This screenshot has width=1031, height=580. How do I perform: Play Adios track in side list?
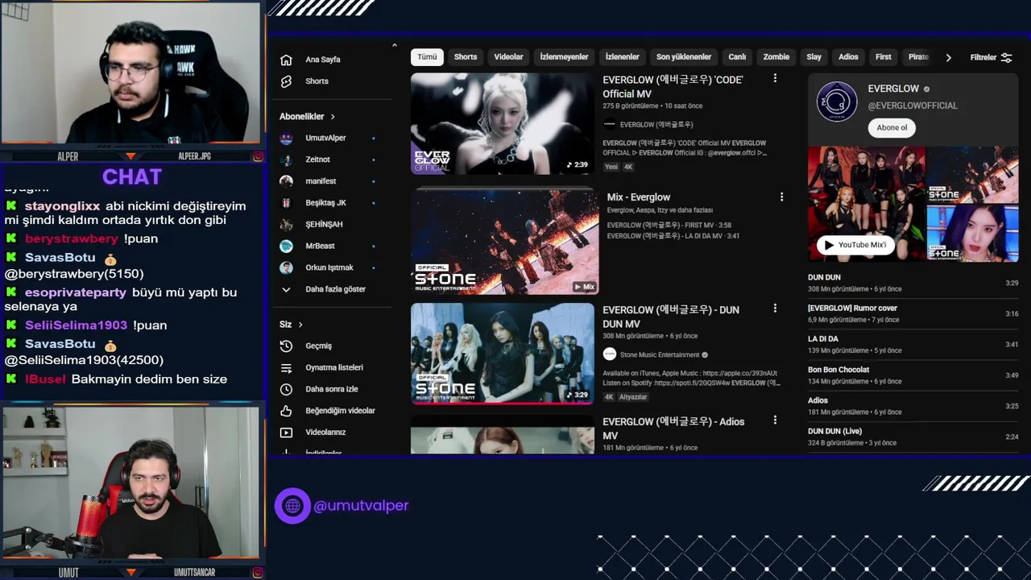pos(913,406)
